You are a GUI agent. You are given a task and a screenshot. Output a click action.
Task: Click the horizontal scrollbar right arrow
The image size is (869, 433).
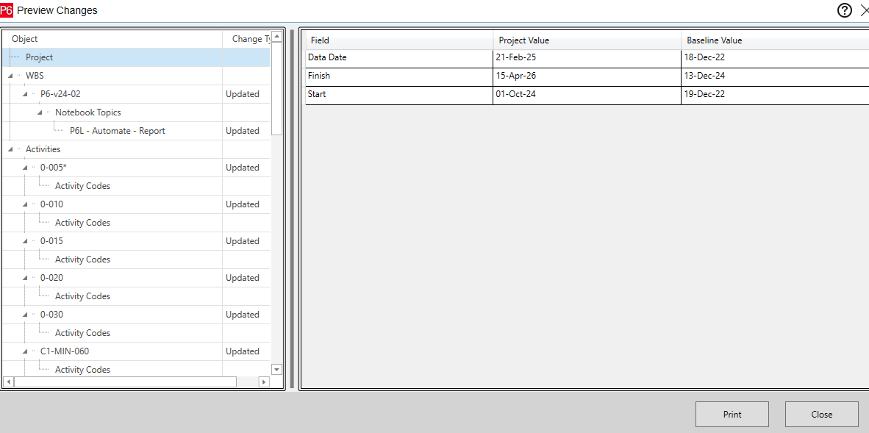click(264, 382)
